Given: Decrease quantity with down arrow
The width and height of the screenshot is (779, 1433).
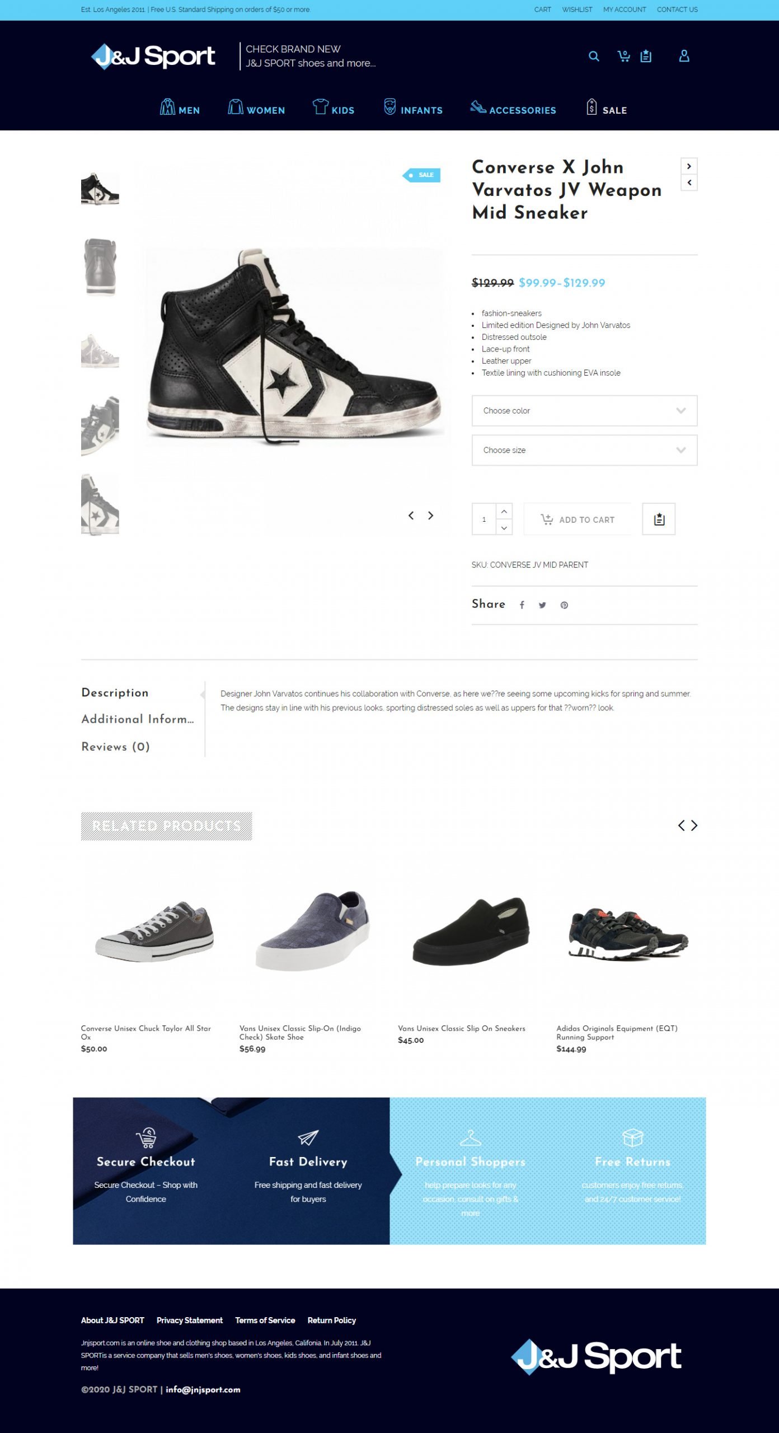Looking at the screenshot, I should (x=504, y=527).
